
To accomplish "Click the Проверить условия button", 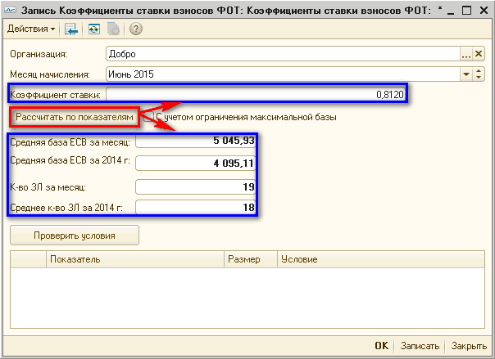I will [75, 236].
